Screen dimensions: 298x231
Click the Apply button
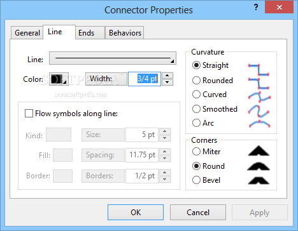coord(260,212)
